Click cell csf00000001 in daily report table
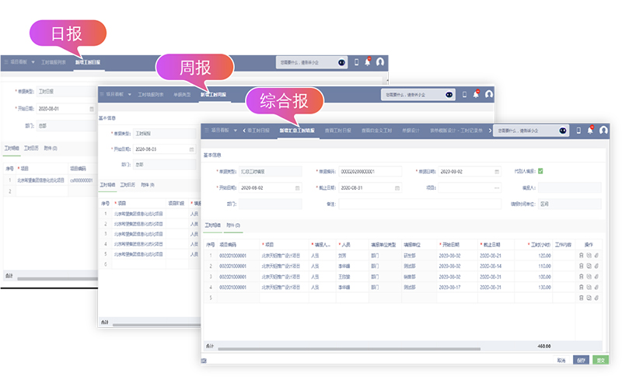 point(82,180)
